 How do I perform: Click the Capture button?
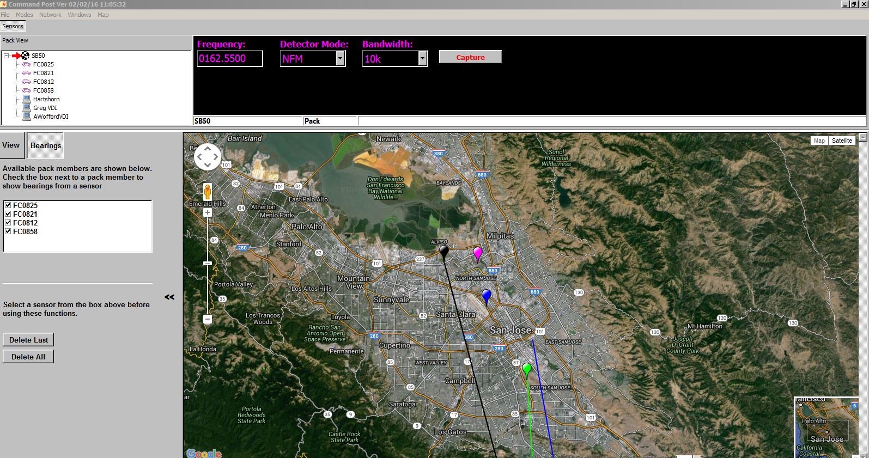(x=470, y=57)
